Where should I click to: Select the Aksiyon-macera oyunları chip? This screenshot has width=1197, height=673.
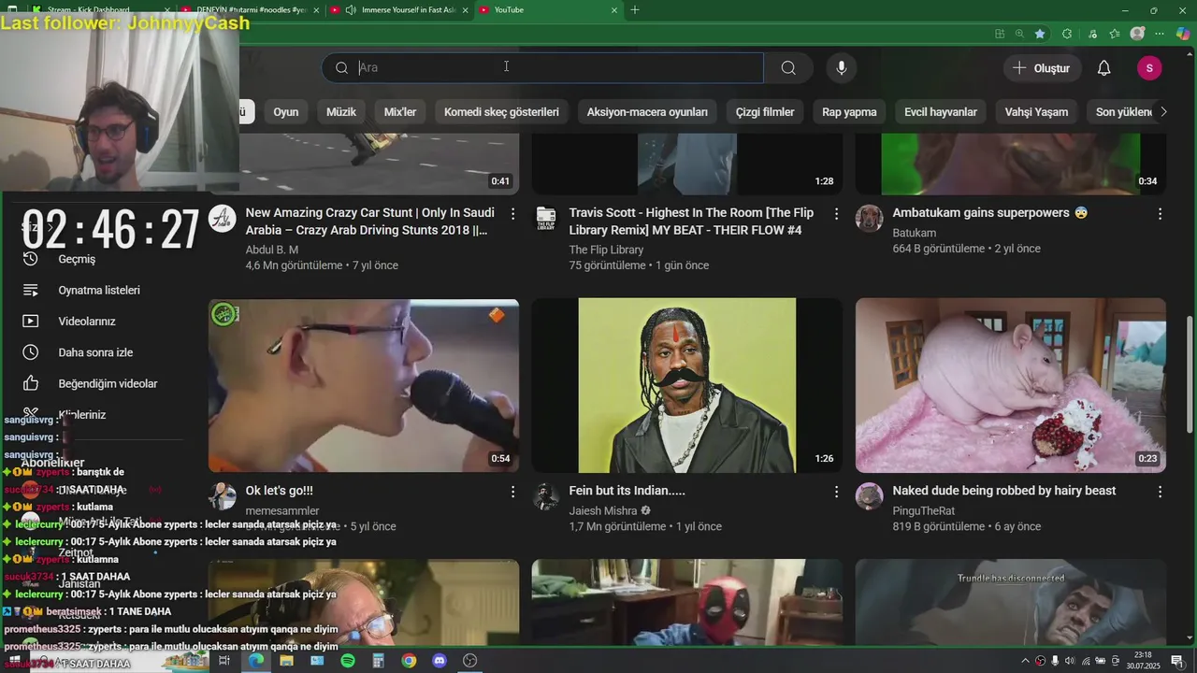(647, 112)
